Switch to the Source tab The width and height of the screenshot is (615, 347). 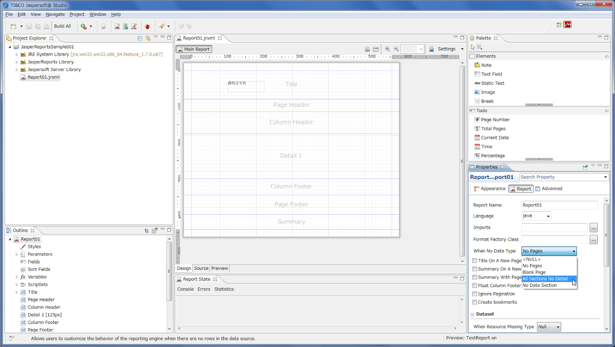pyautogui.click(x=201, y=268)
